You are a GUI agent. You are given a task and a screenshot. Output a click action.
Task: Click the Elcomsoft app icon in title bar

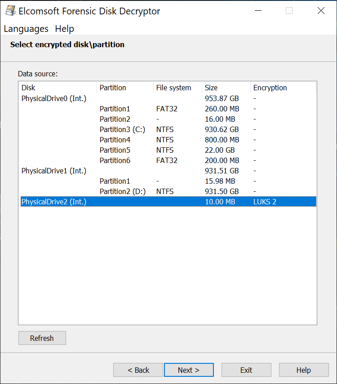point(9,11)
